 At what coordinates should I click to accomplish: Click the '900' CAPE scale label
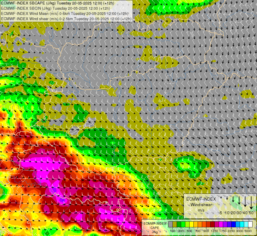(206, 231)
